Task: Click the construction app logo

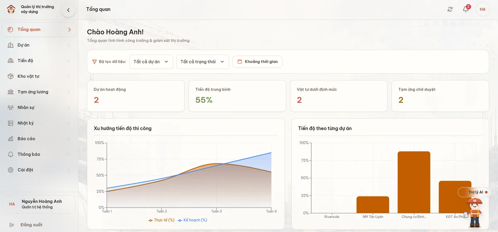Action: click(11, 9)
